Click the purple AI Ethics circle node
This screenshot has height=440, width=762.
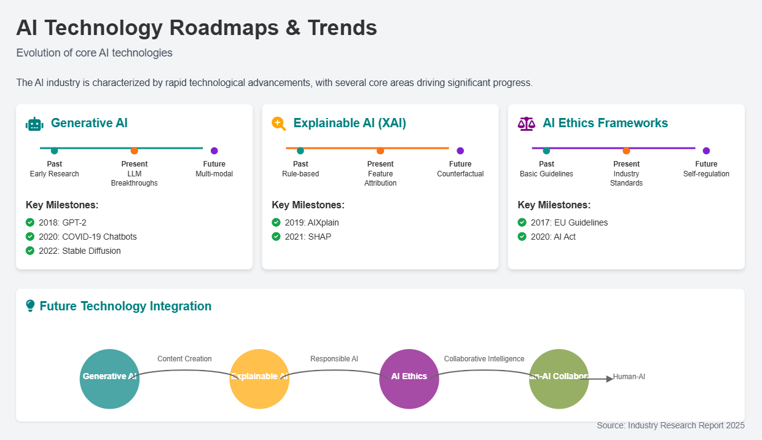[409, 379]
